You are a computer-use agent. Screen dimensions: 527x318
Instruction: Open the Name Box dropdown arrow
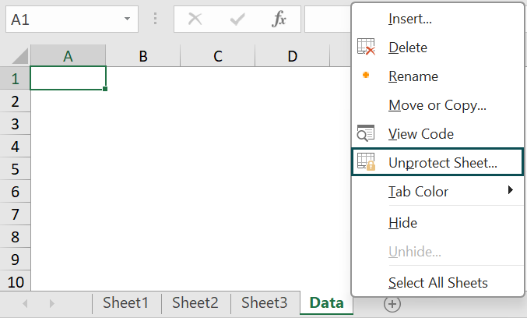[x=127, y=19]
